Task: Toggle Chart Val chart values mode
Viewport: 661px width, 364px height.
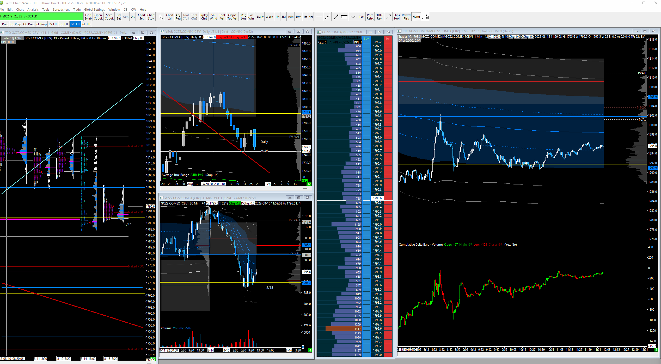Action: (x=169, y=17)
